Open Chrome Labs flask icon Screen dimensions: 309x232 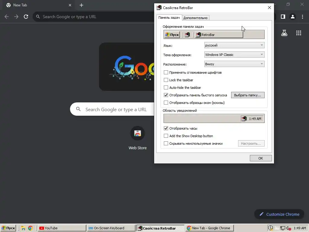tap(284, 33)
